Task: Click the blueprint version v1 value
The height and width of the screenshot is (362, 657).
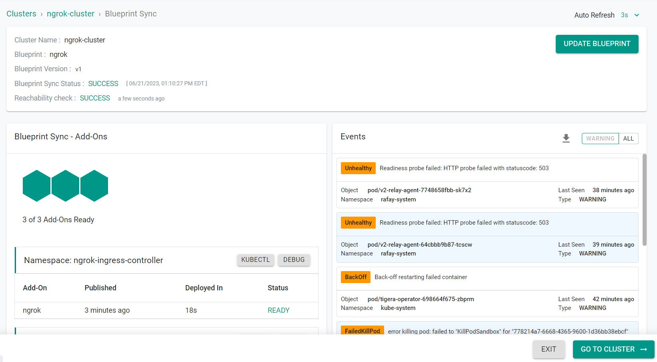Action: (78, 69)
